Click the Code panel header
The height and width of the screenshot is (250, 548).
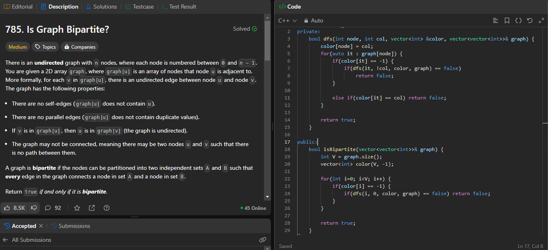pyautogui.click(x=290, y=6)
